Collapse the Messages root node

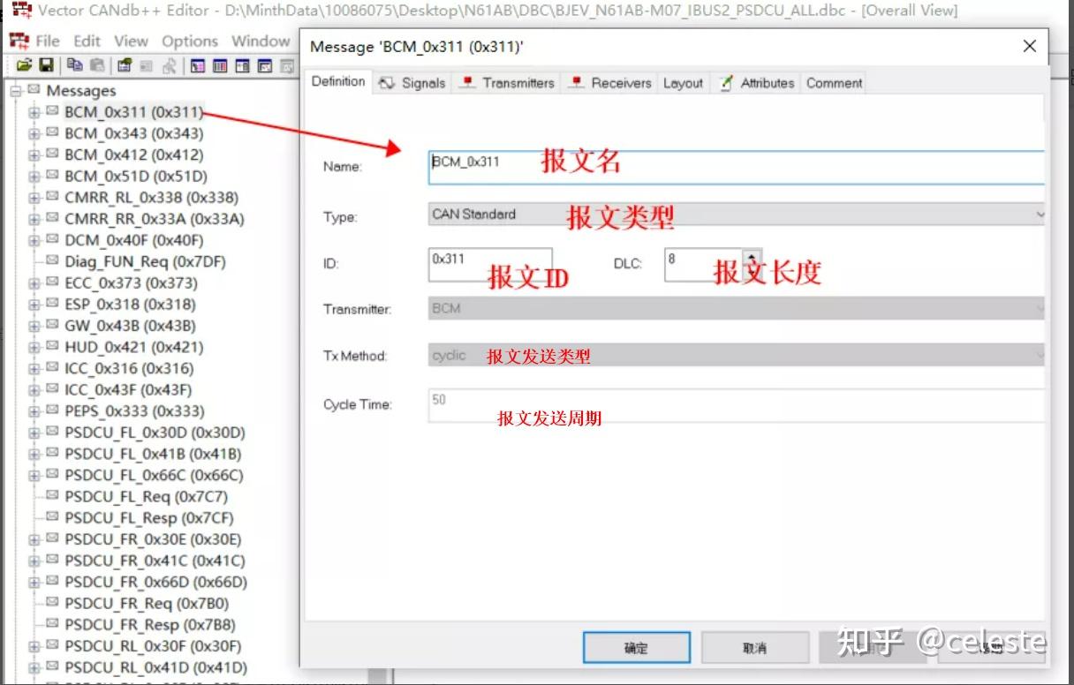tap(15, 91)
